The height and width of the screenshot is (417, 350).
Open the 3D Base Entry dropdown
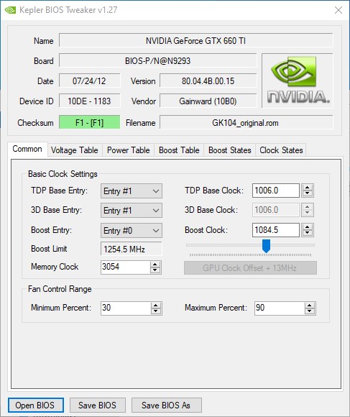point(132,211)
